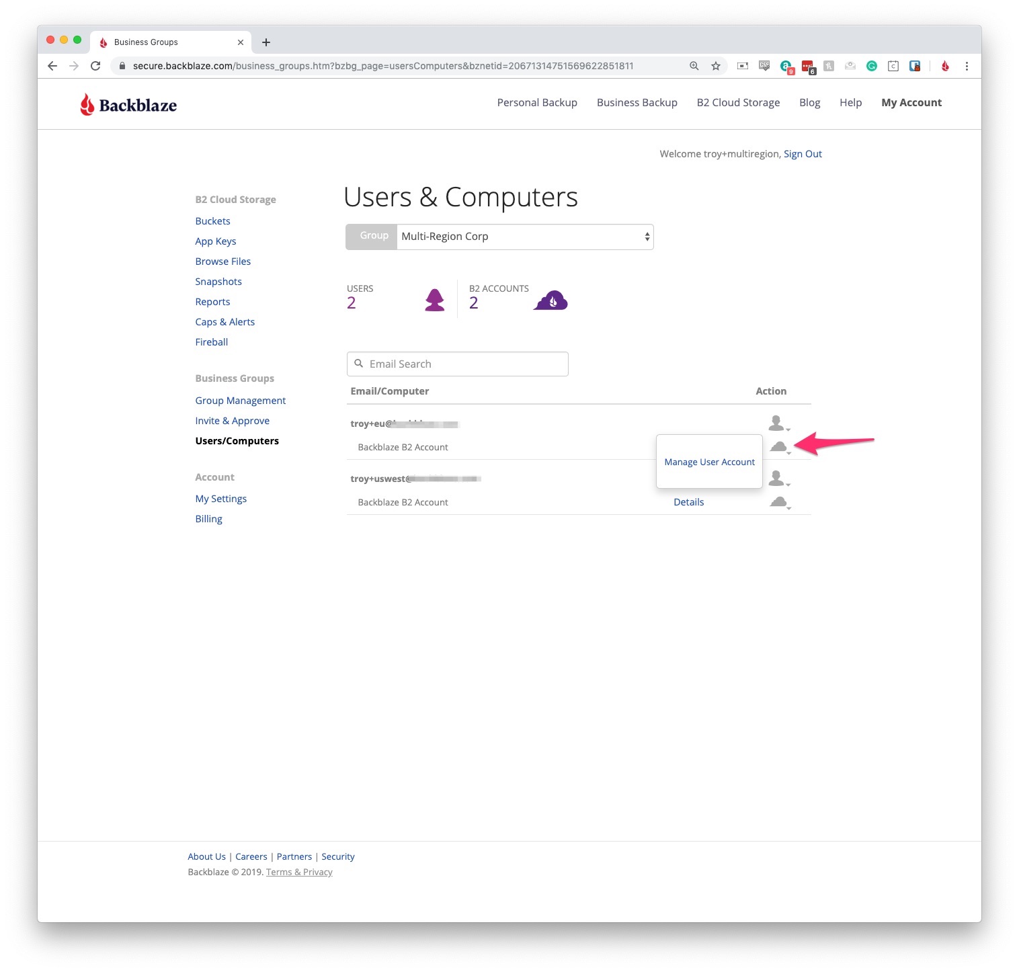Click Partners in the footer
The width and height of the screenshot is (1019, 972).
(x=294, y=856)
